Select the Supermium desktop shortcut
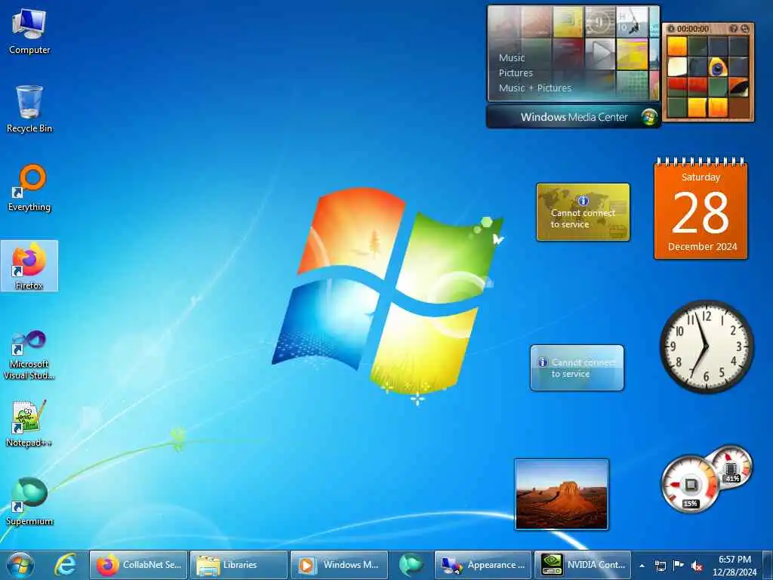The width and height of the screenshot is (773, 580). [x=29, y=501]
